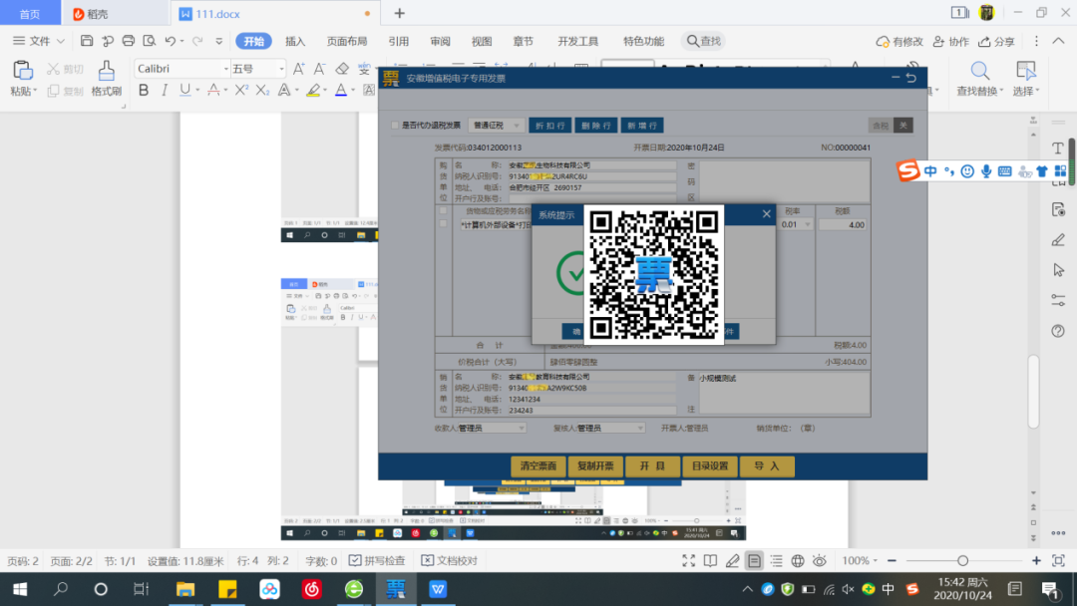Open the tax rate 0.01 dropdown
Screen dimensions: 1077x606
(807, 224)
